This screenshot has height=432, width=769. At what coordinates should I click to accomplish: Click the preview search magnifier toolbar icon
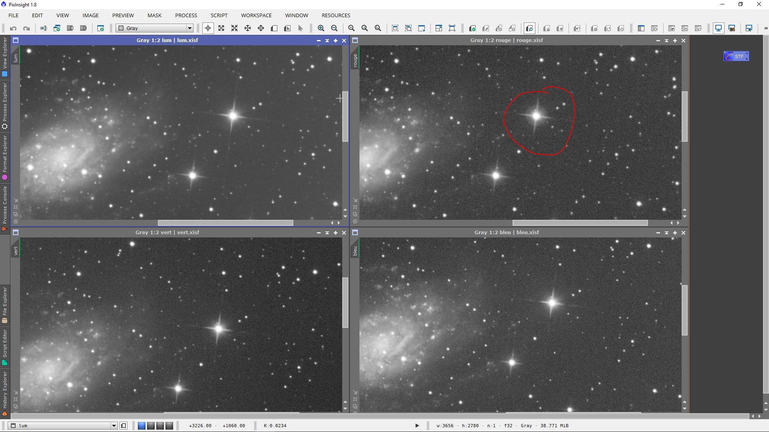[529, 28]
